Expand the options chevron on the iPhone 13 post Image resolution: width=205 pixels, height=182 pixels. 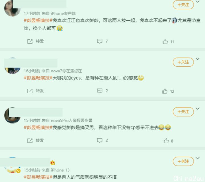[x=198, y=158]
